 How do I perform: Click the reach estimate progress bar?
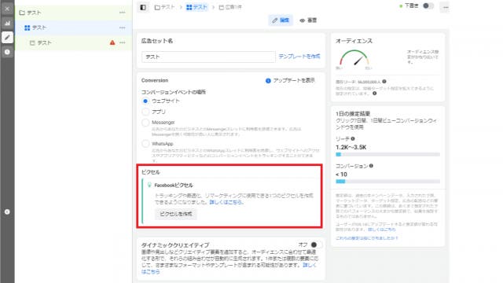tap(387, 154)
